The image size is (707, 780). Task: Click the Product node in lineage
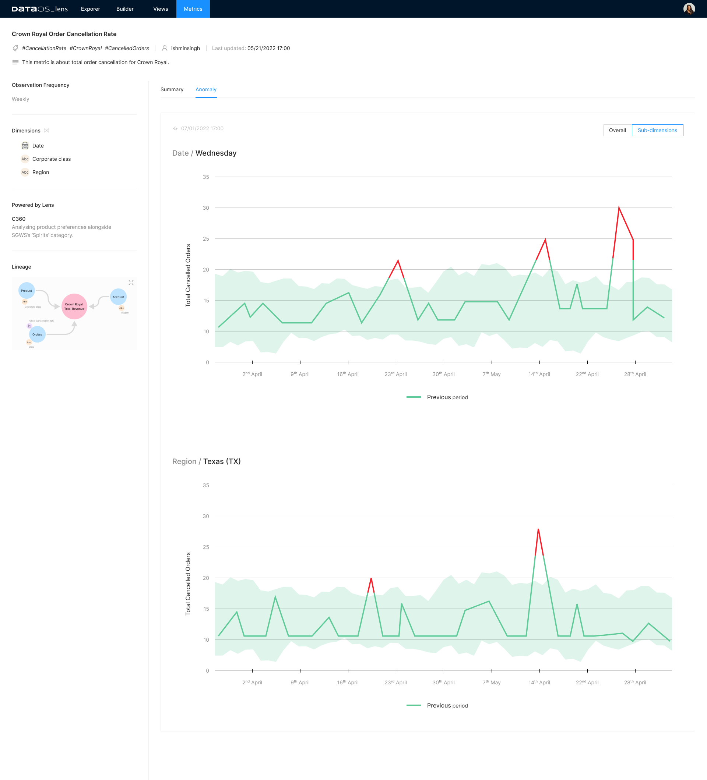[27, 291]
